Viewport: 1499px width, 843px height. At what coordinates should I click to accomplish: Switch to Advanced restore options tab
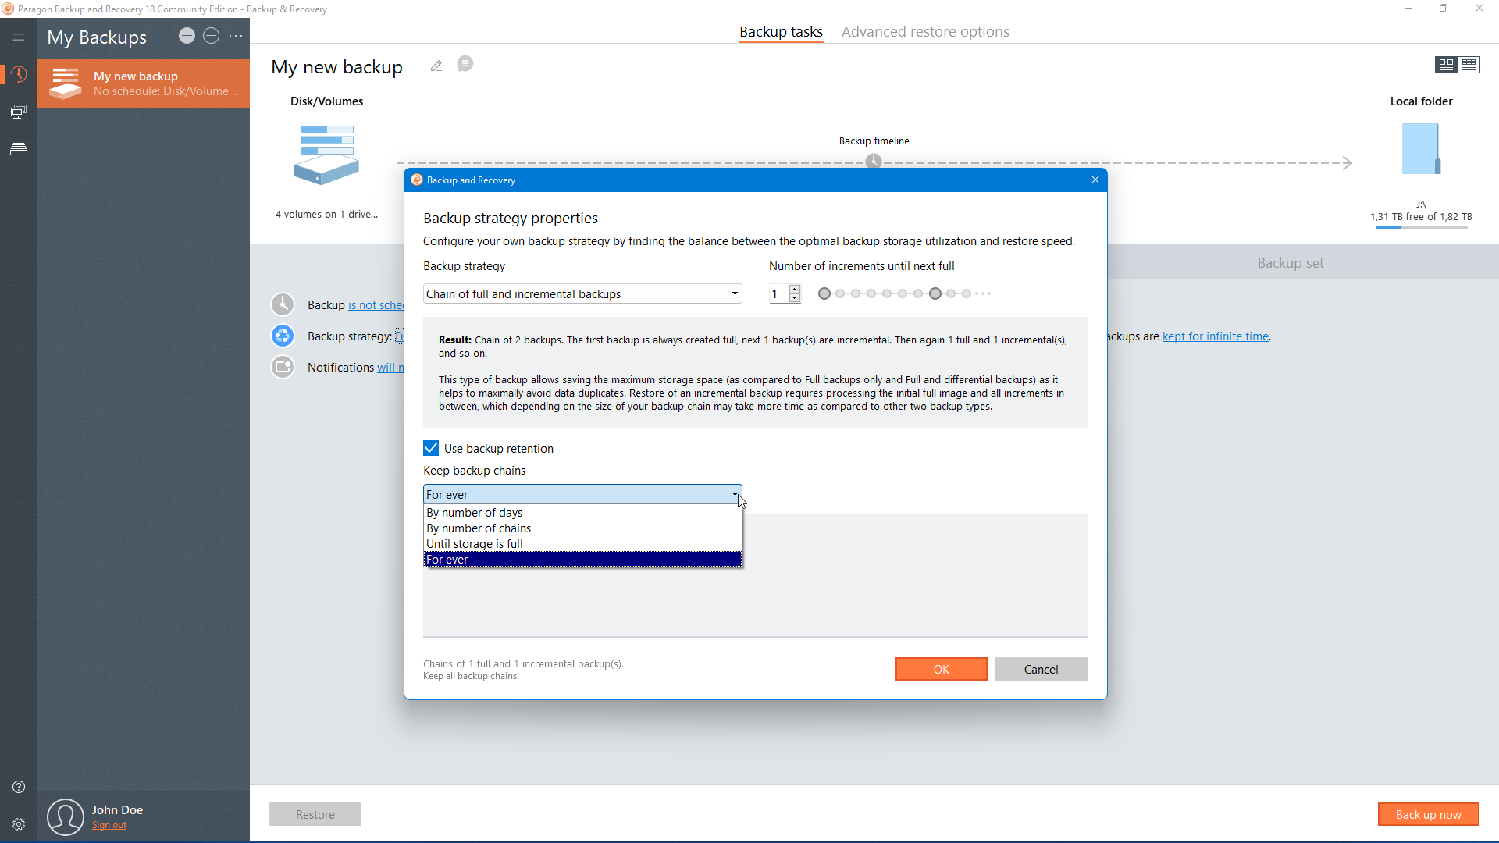[x=925, y=32]
